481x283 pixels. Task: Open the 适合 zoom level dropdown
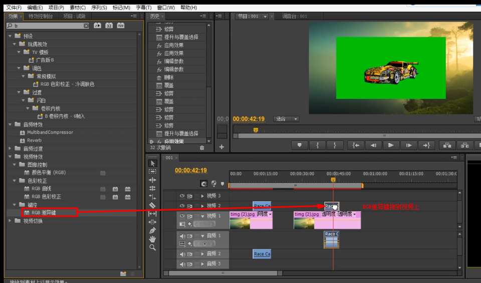point(286,119)
